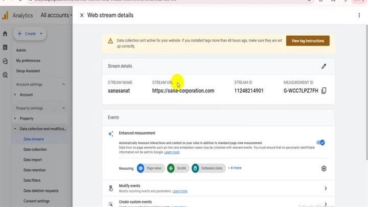Select Data import menu item

(x=33, y=160)
